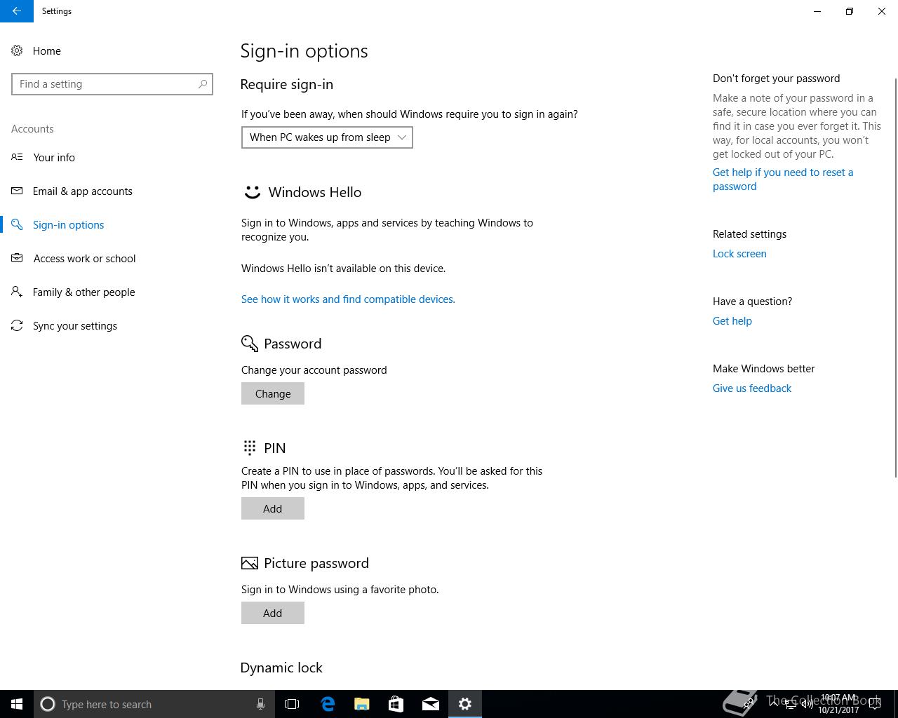
Task: Click the magnifier icon in the search box
Action: click(203, 84)
